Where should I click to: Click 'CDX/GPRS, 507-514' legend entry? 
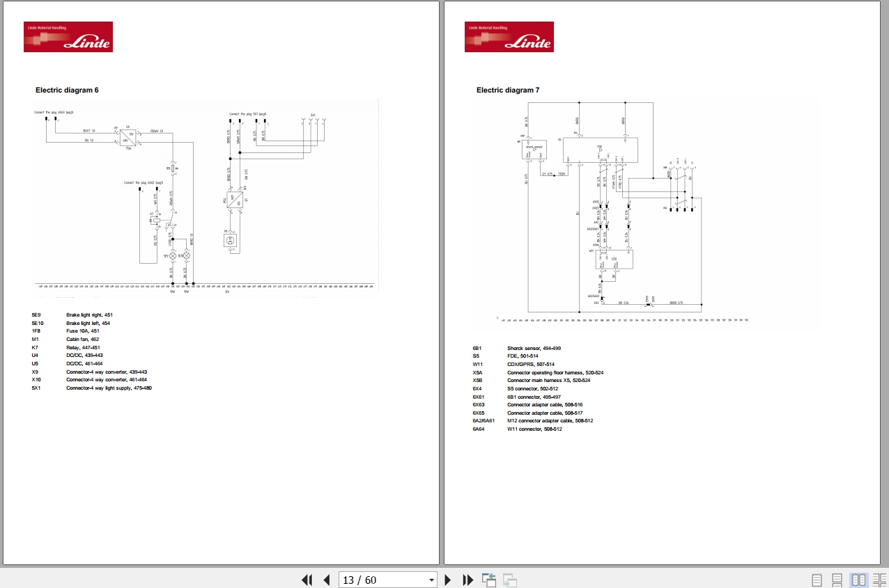pyautogui.click(x=531, y=364)
